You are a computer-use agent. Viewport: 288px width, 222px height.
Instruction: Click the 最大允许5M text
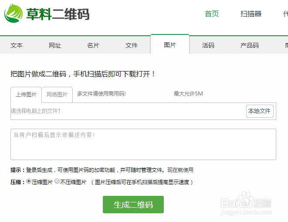click(188, 94)
